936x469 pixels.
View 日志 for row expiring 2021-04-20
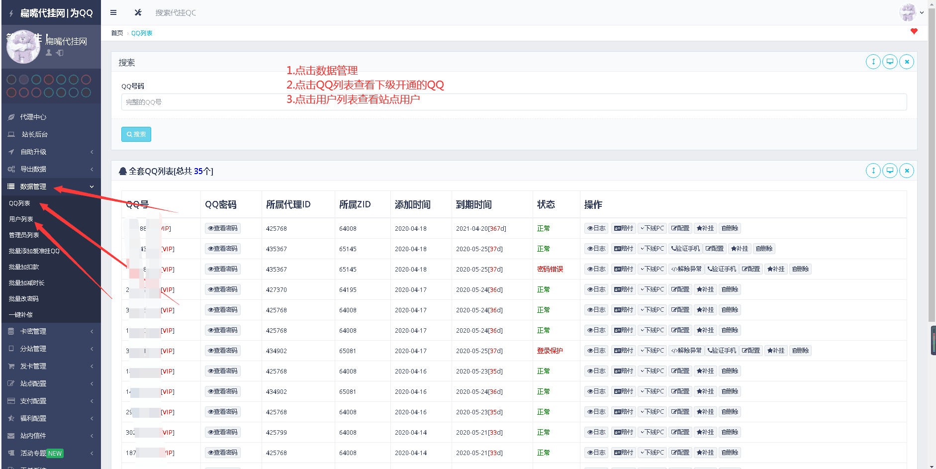(x=596, y=228)
